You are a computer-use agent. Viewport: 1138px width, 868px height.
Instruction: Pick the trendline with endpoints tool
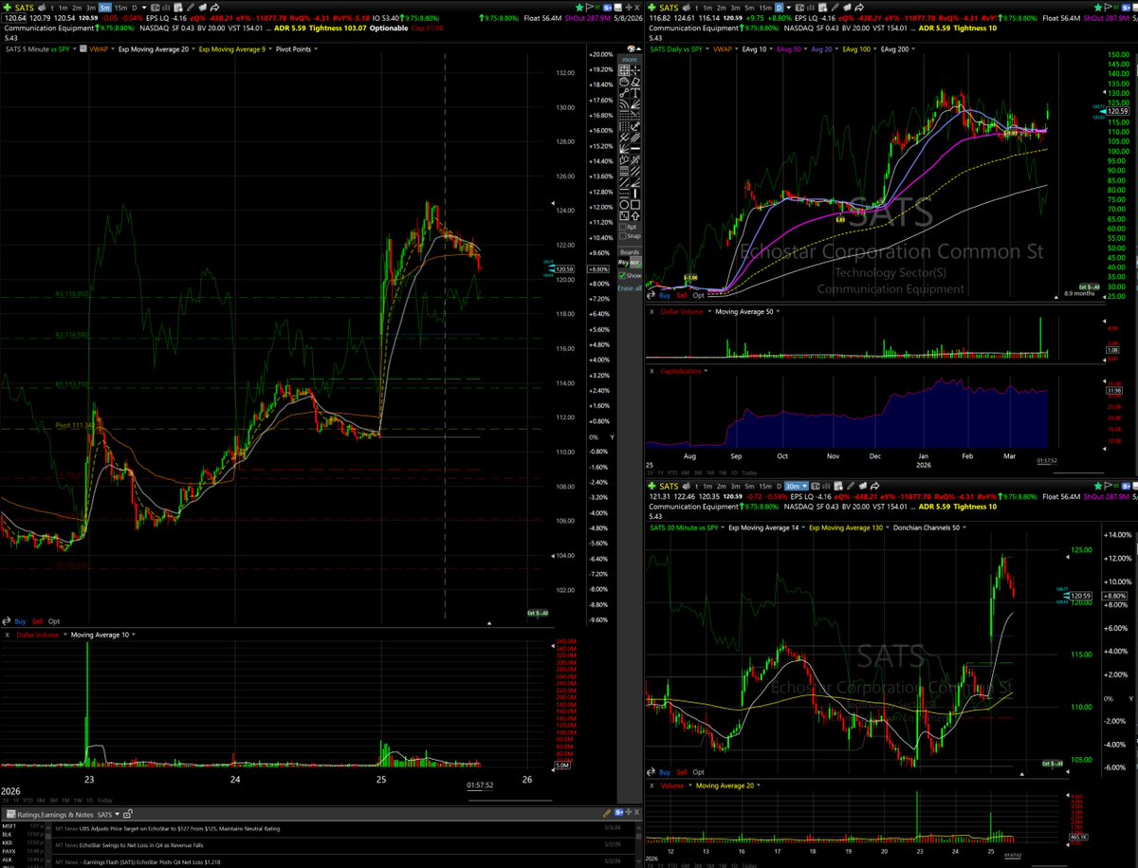[x=624, y=93]
